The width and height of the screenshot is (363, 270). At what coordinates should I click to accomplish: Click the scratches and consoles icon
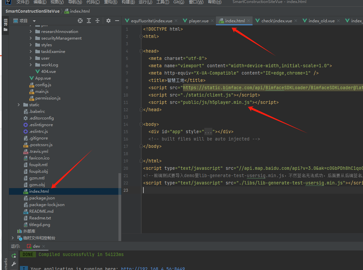(20, 238)
